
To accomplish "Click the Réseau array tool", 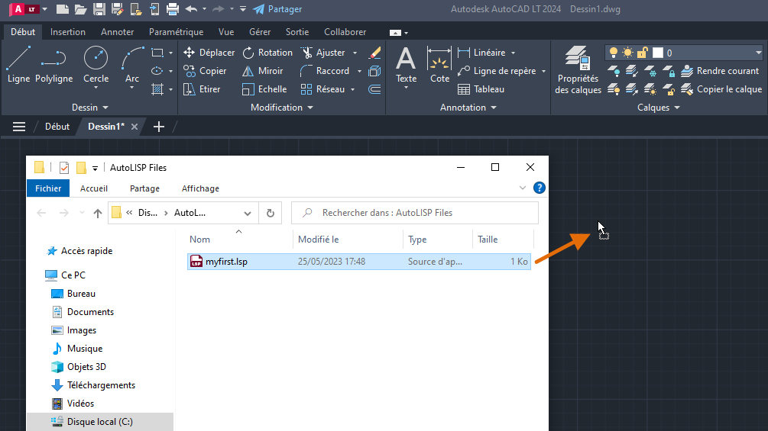I will click(x=322, y=89).
